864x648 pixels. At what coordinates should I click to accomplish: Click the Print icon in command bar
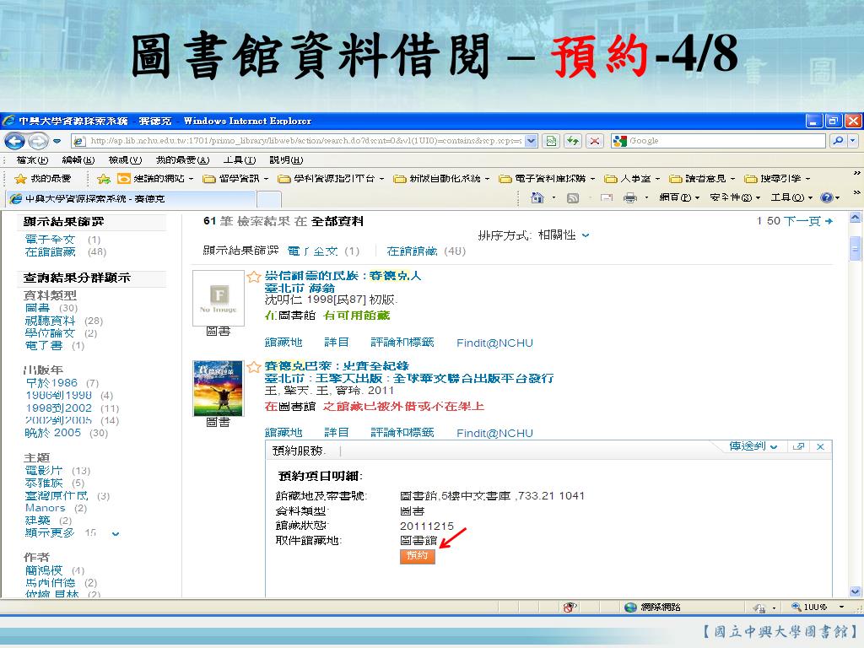click(629, 197)
